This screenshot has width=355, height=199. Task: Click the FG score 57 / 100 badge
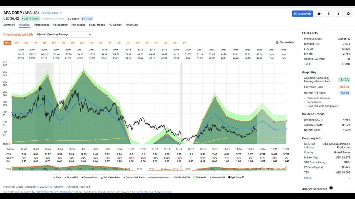(87, 19)
